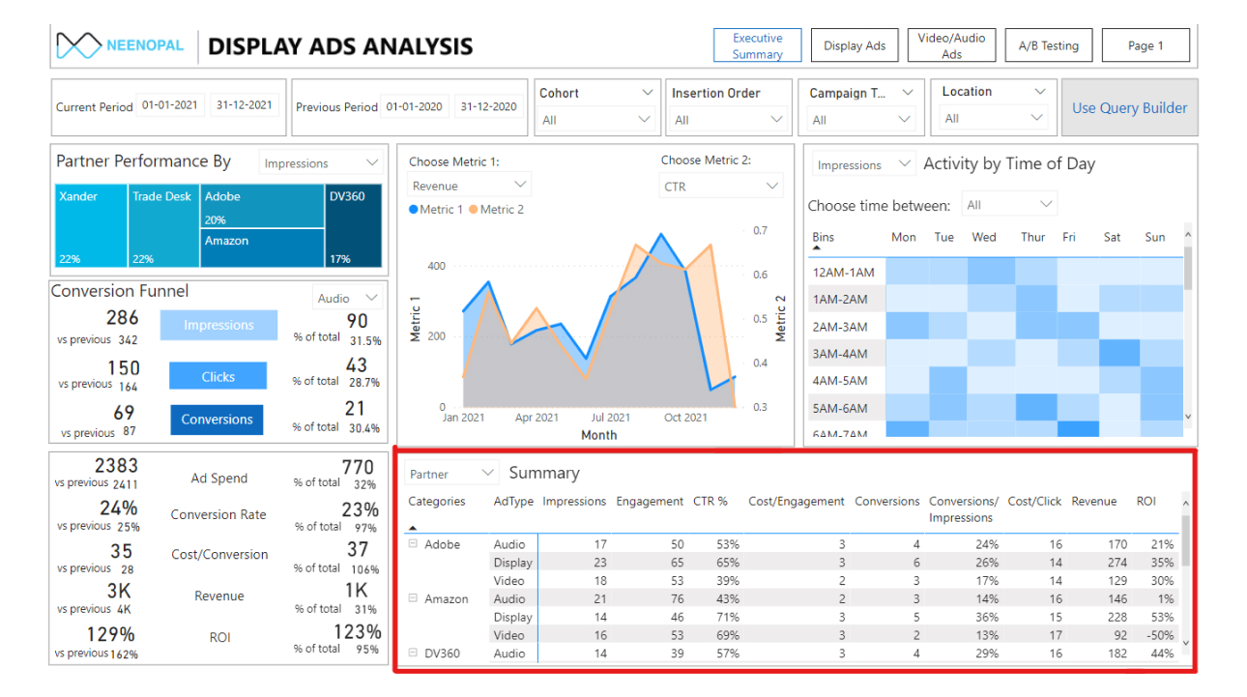Viewport: 1247px width, 697px height.
Task: Switch to the Display Ads tab
Action: (x=855, y=45)
